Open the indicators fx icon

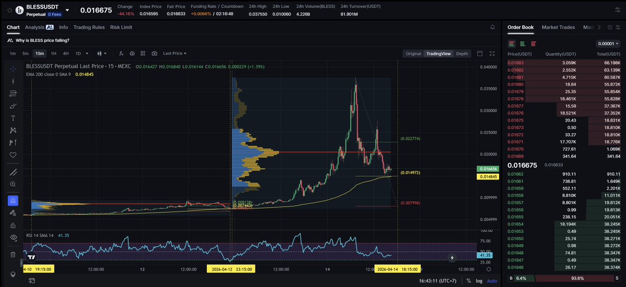click(121, 53)
